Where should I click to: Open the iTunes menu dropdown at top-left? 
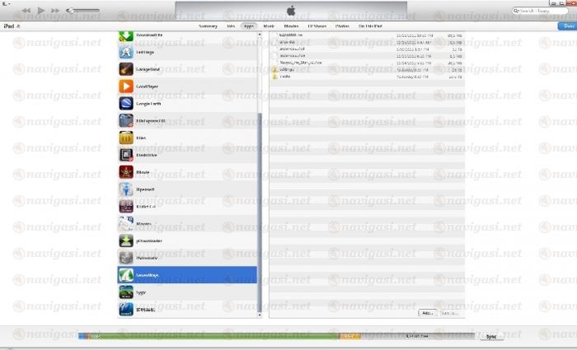click(x=6, y=4)
